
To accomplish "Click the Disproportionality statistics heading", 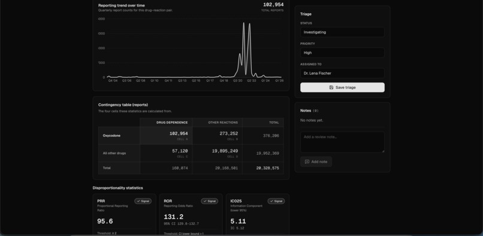I will (117, 188).
